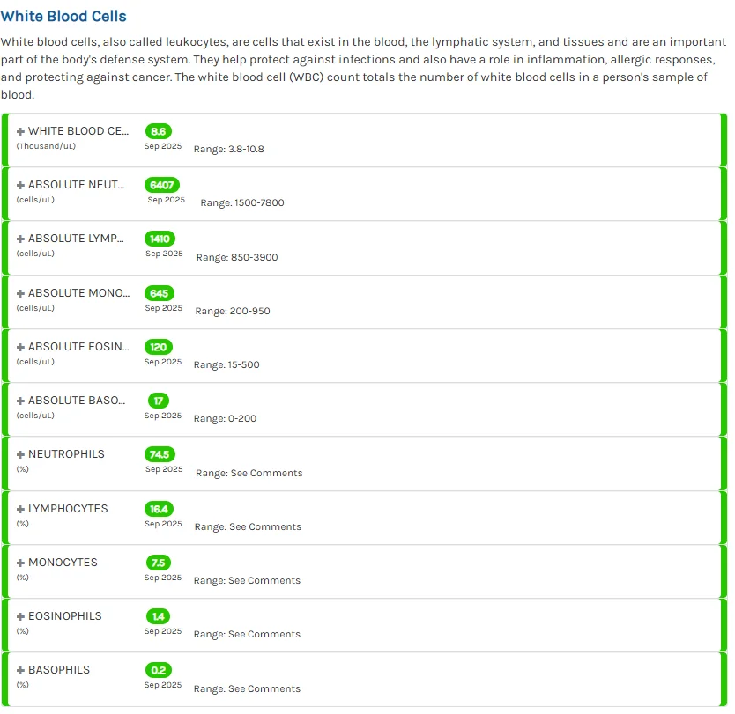Click Sep 2025 date under 0.2 badge
This screenshot has height=714, width=735.
(x=163, y=685)
